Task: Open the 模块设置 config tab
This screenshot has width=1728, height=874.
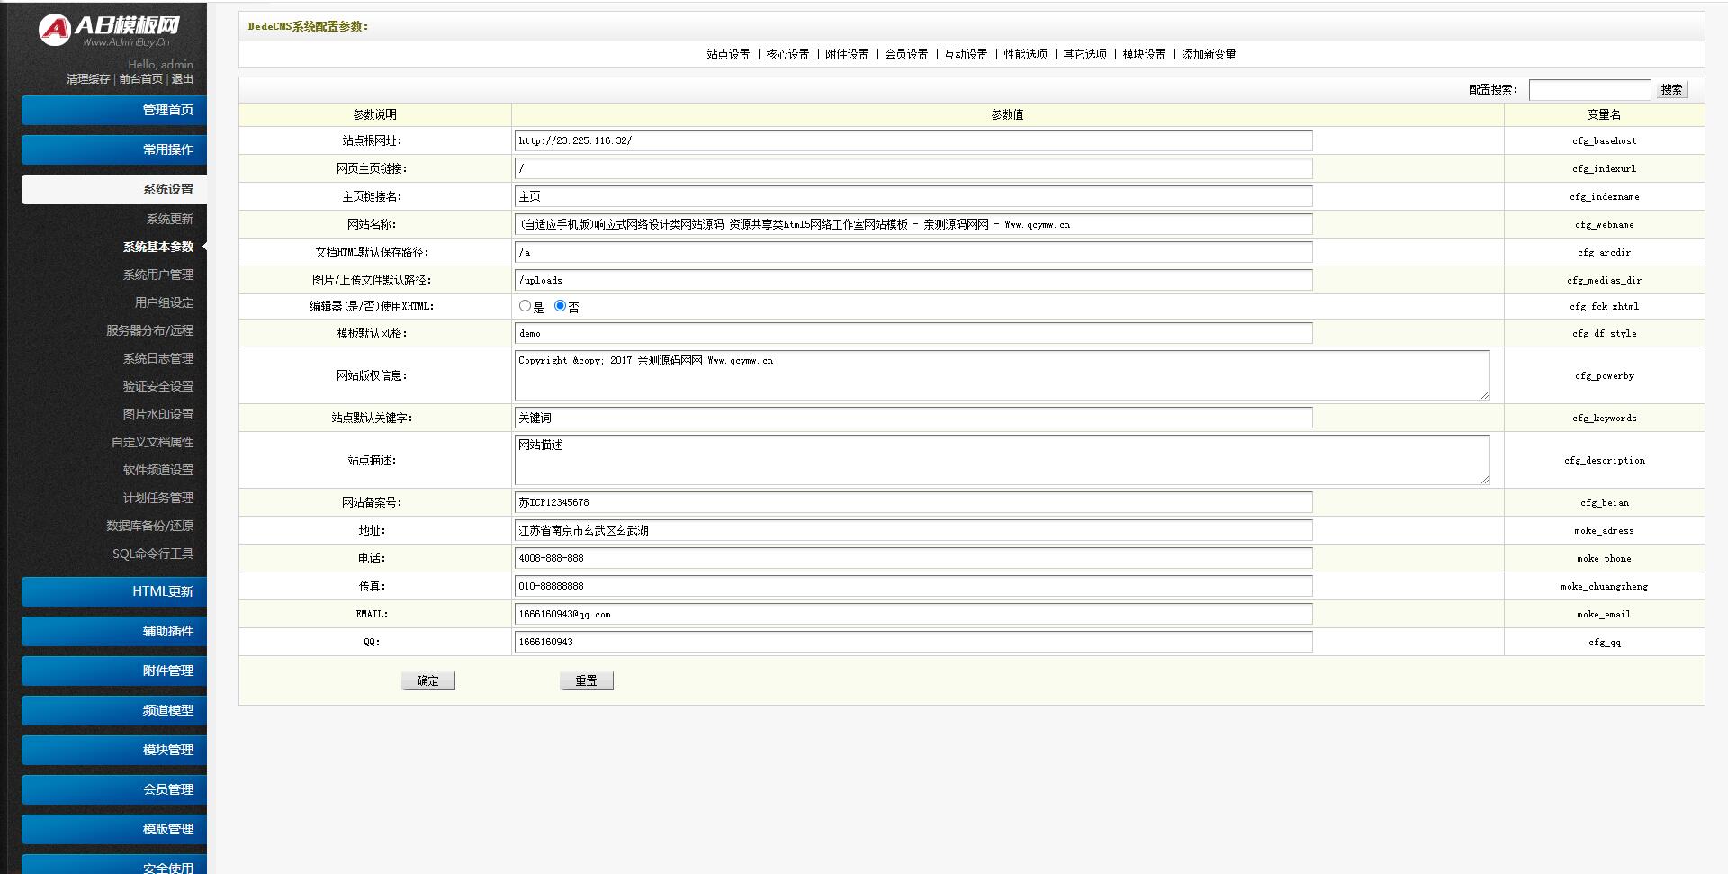Action: pyautogui.click(x=1144, y=54)
